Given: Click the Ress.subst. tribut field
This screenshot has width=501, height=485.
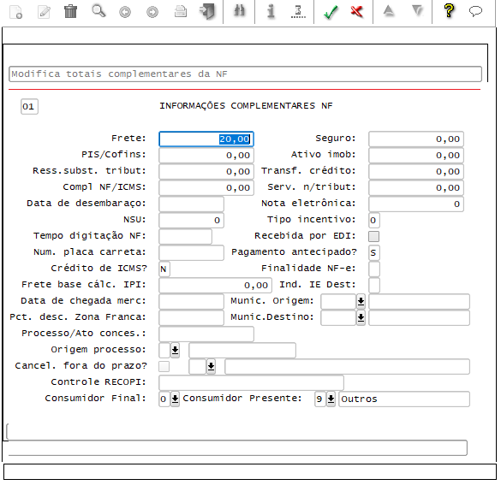Looking at the screenshot, I should (x=206, y=172).
